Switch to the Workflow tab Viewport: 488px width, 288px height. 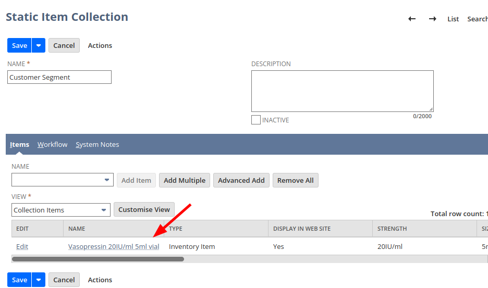click(x=52, y=144)
